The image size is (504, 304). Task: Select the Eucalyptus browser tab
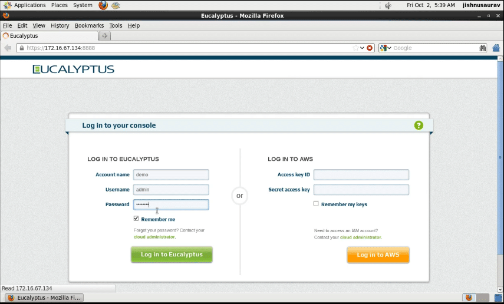[x=48, y=36]
